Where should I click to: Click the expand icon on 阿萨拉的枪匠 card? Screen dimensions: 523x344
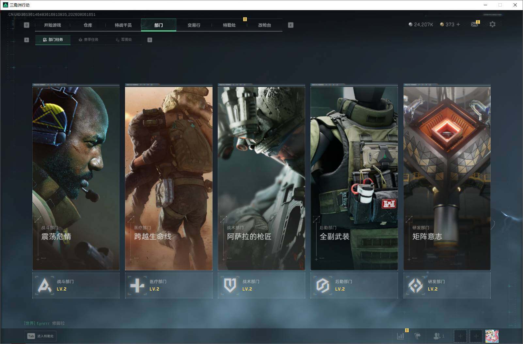click(223, 219)
